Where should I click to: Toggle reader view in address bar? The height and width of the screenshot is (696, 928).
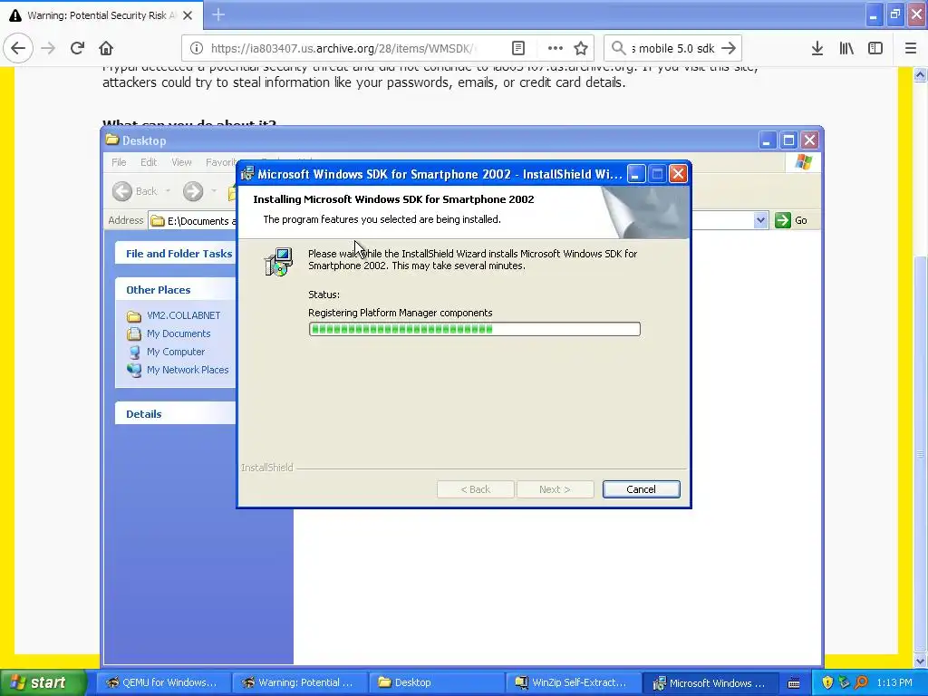pyautogui.click(x=517, y=48)
